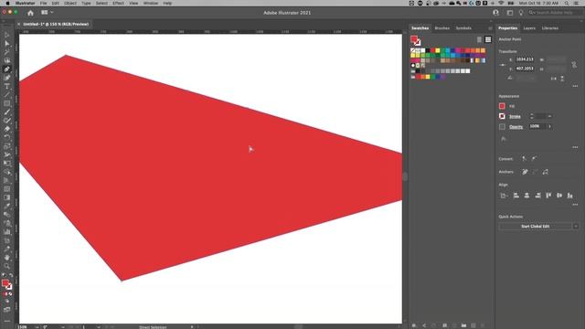Viewport: 585px width, 329px height.
Task: Click the convert to smooth icon
Action: click(534, 158)
